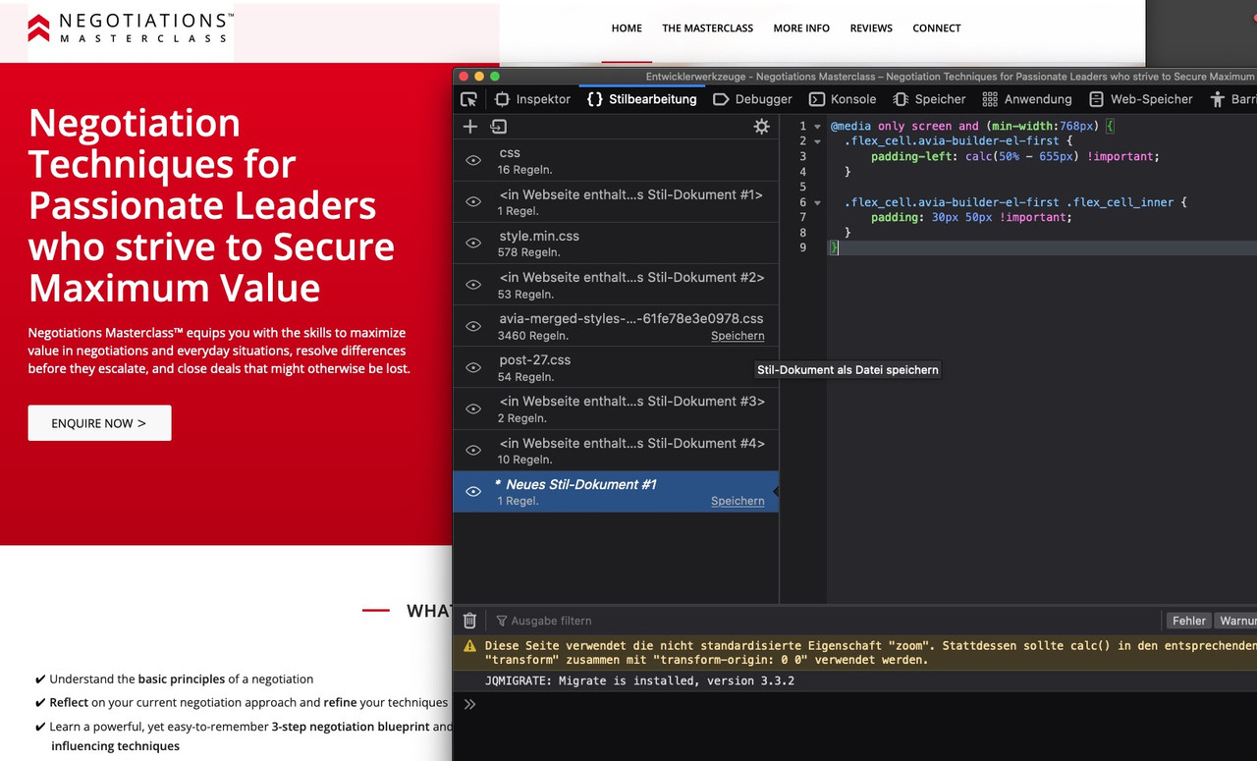
Task: Click the green maximize button of devtools
Action: 495,76
